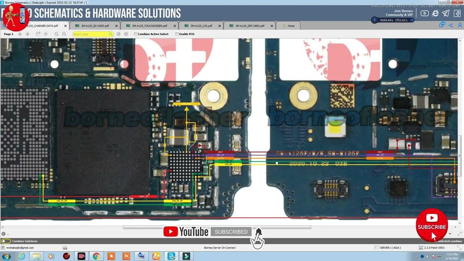Close the SD CARD.pdf tab
This screenshot has height=261, width=464.
(117, 26)
